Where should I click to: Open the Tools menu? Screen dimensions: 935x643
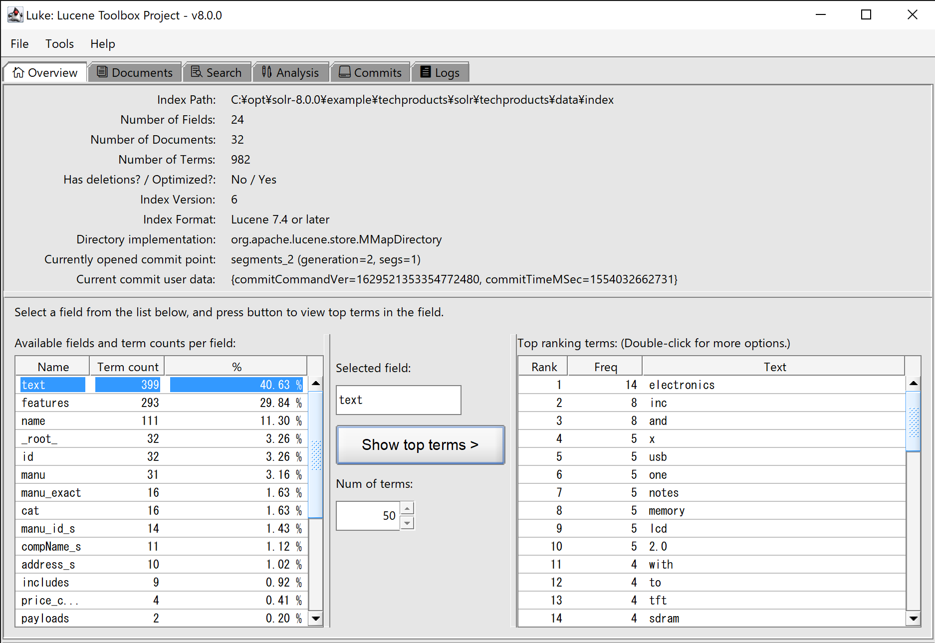coord(59,44)
